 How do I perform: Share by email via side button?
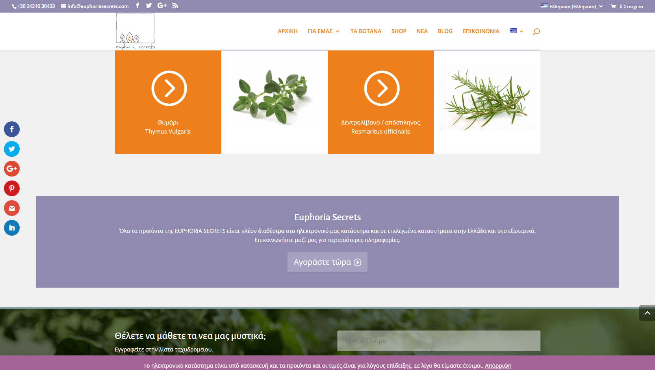point(12,208)
